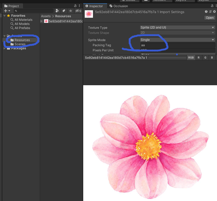Image resolution: width=217 pixels, height=201 pixels.
Task: Show only the G channel
Action: pyautogui.click(x=205, y=58)
